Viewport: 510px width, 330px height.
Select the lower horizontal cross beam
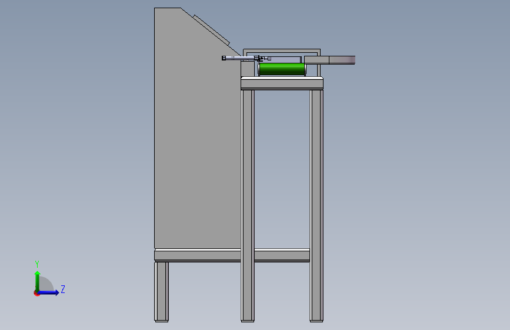(x=232, y=255)
